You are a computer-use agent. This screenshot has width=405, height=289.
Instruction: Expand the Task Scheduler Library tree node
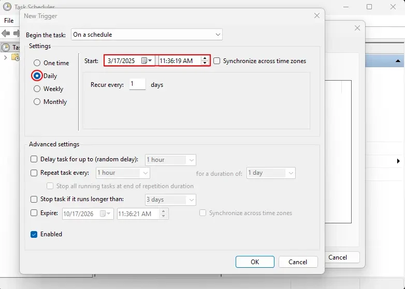coord(5,57)
